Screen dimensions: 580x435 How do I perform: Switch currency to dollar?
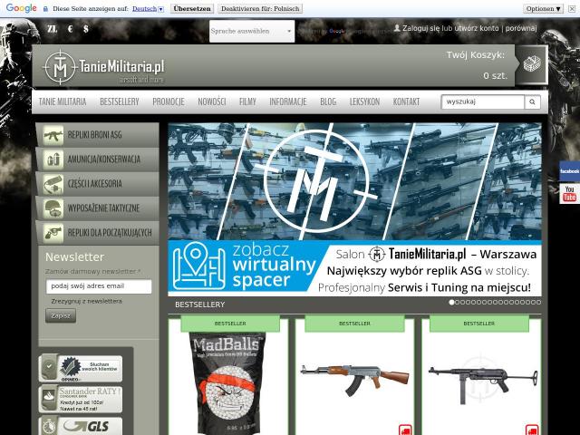[86, 29]
